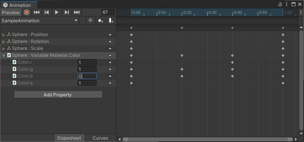This screenshot has height=142, width=304.
Task: Switch to the Dopesheet tab
Action: (69, 138)
